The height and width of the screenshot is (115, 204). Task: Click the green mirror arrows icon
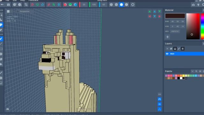pos(54,5)
